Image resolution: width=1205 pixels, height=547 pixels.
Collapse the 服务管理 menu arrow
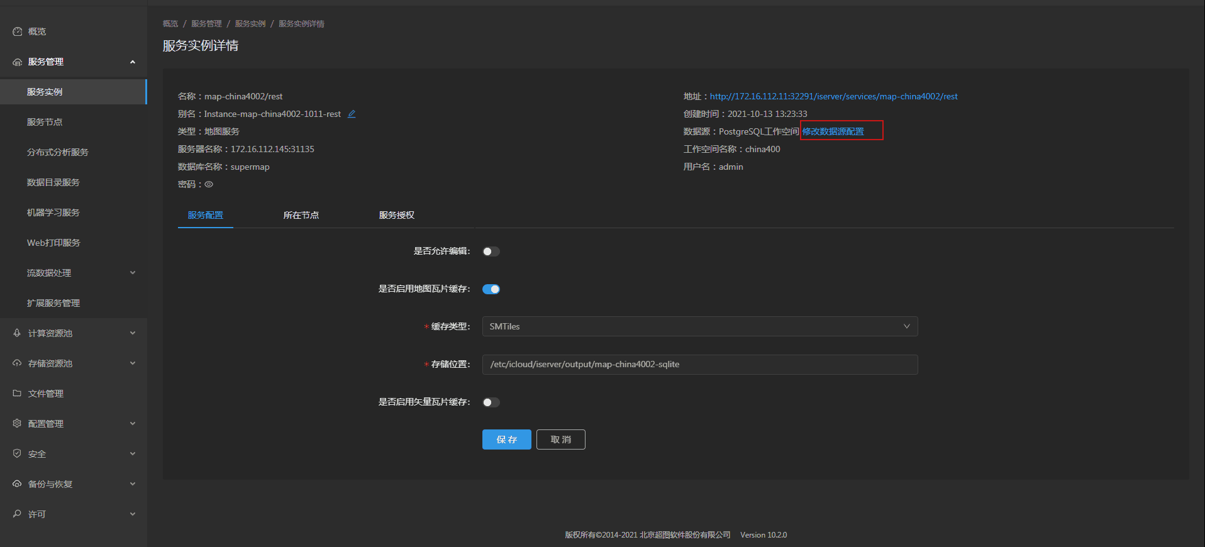133,62
